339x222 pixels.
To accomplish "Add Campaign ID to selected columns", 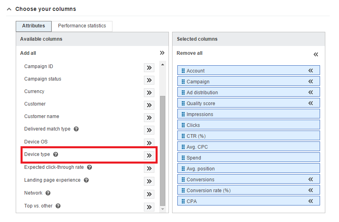I will (x=149, y=68).
